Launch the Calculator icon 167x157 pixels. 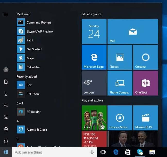(x=21, y=67)
